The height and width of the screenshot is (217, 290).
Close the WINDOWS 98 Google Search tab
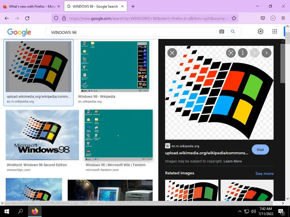point(122,6)
